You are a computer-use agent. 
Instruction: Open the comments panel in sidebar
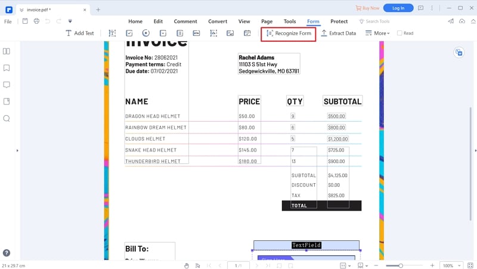coord(7,85)
